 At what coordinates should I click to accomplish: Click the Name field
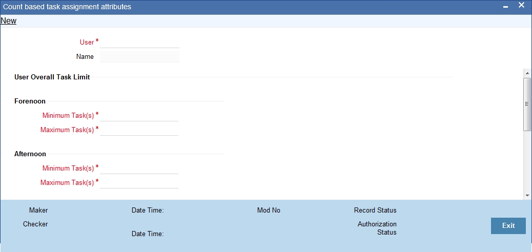(139, 57)
